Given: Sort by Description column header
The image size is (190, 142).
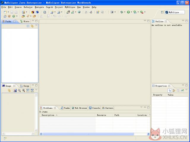Looking at the screenshot, I should click(67, 115).
